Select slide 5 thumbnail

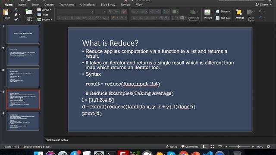click(x=23, y=121)
